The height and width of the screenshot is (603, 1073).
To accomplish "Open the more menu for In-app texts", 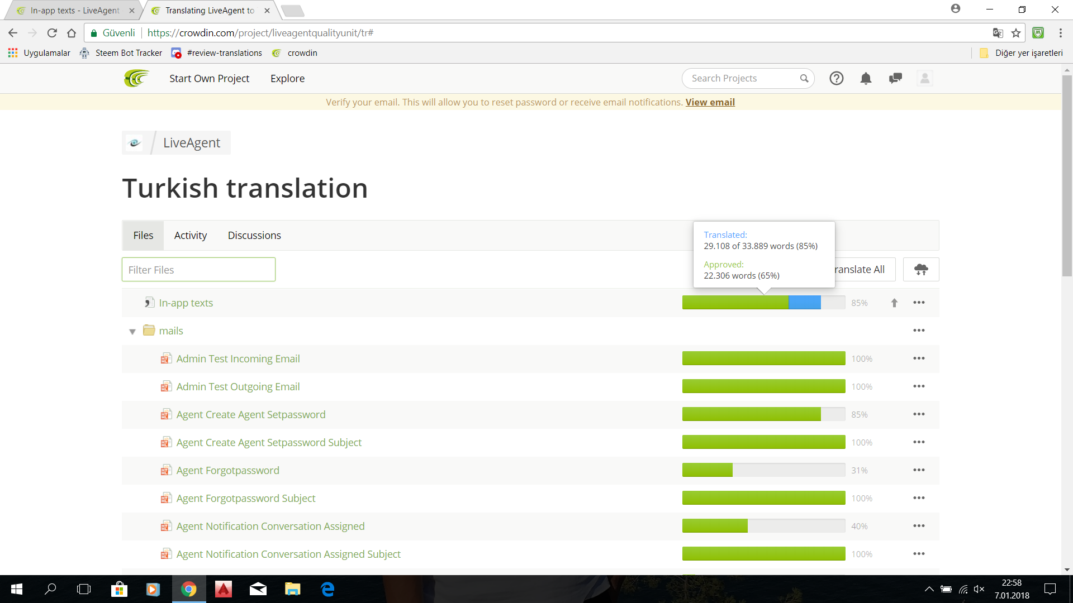I will pos(919,303).
